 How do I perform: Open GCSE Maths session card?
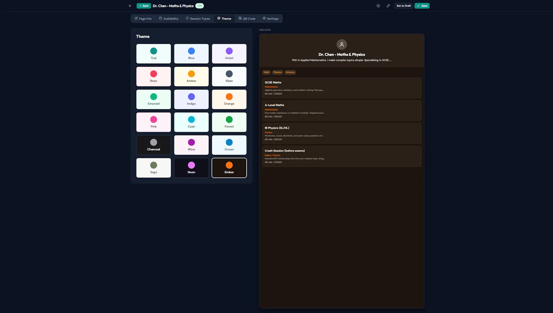coord(341,88)
